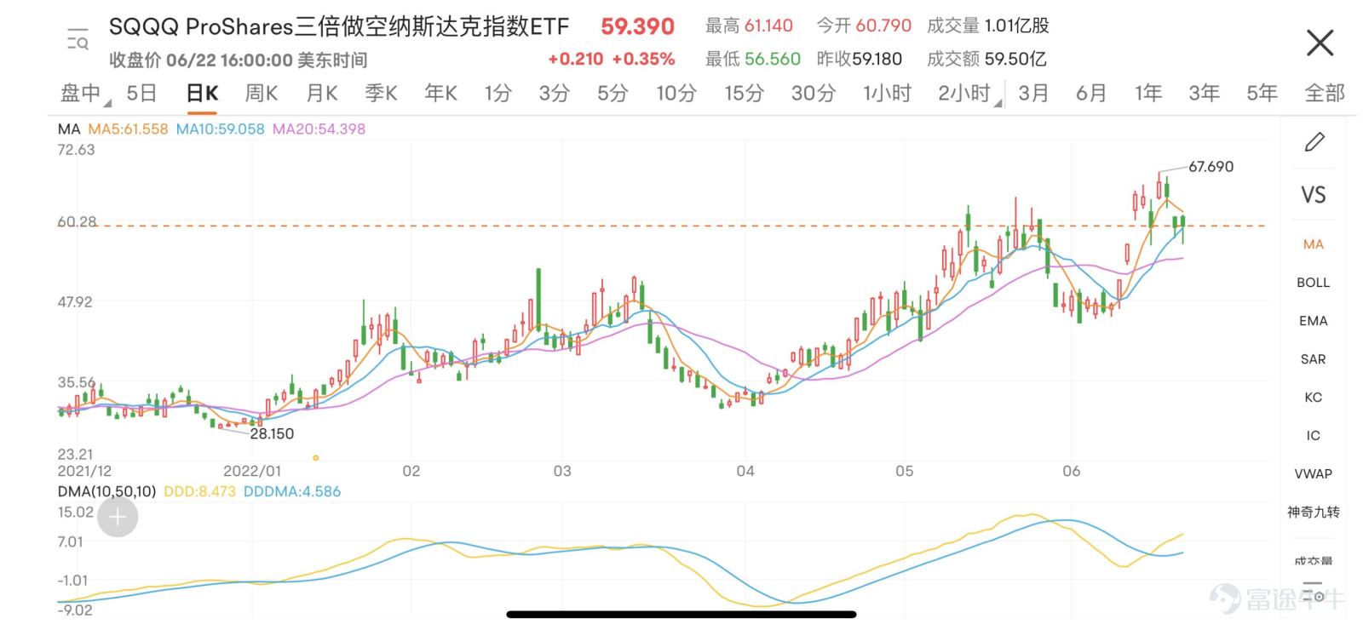This screenshot has height=630, width=1363.
Task: Enable the VWAP indicator
Action: click(1314, 474)
